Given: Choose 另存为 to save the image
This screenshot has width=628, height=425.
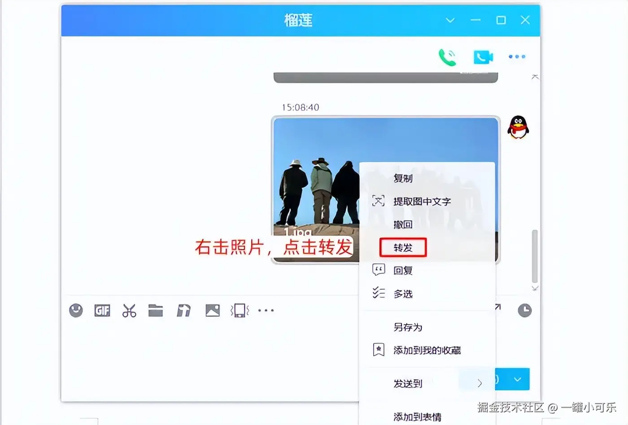Looking at the screenshot, I should 408,327.
